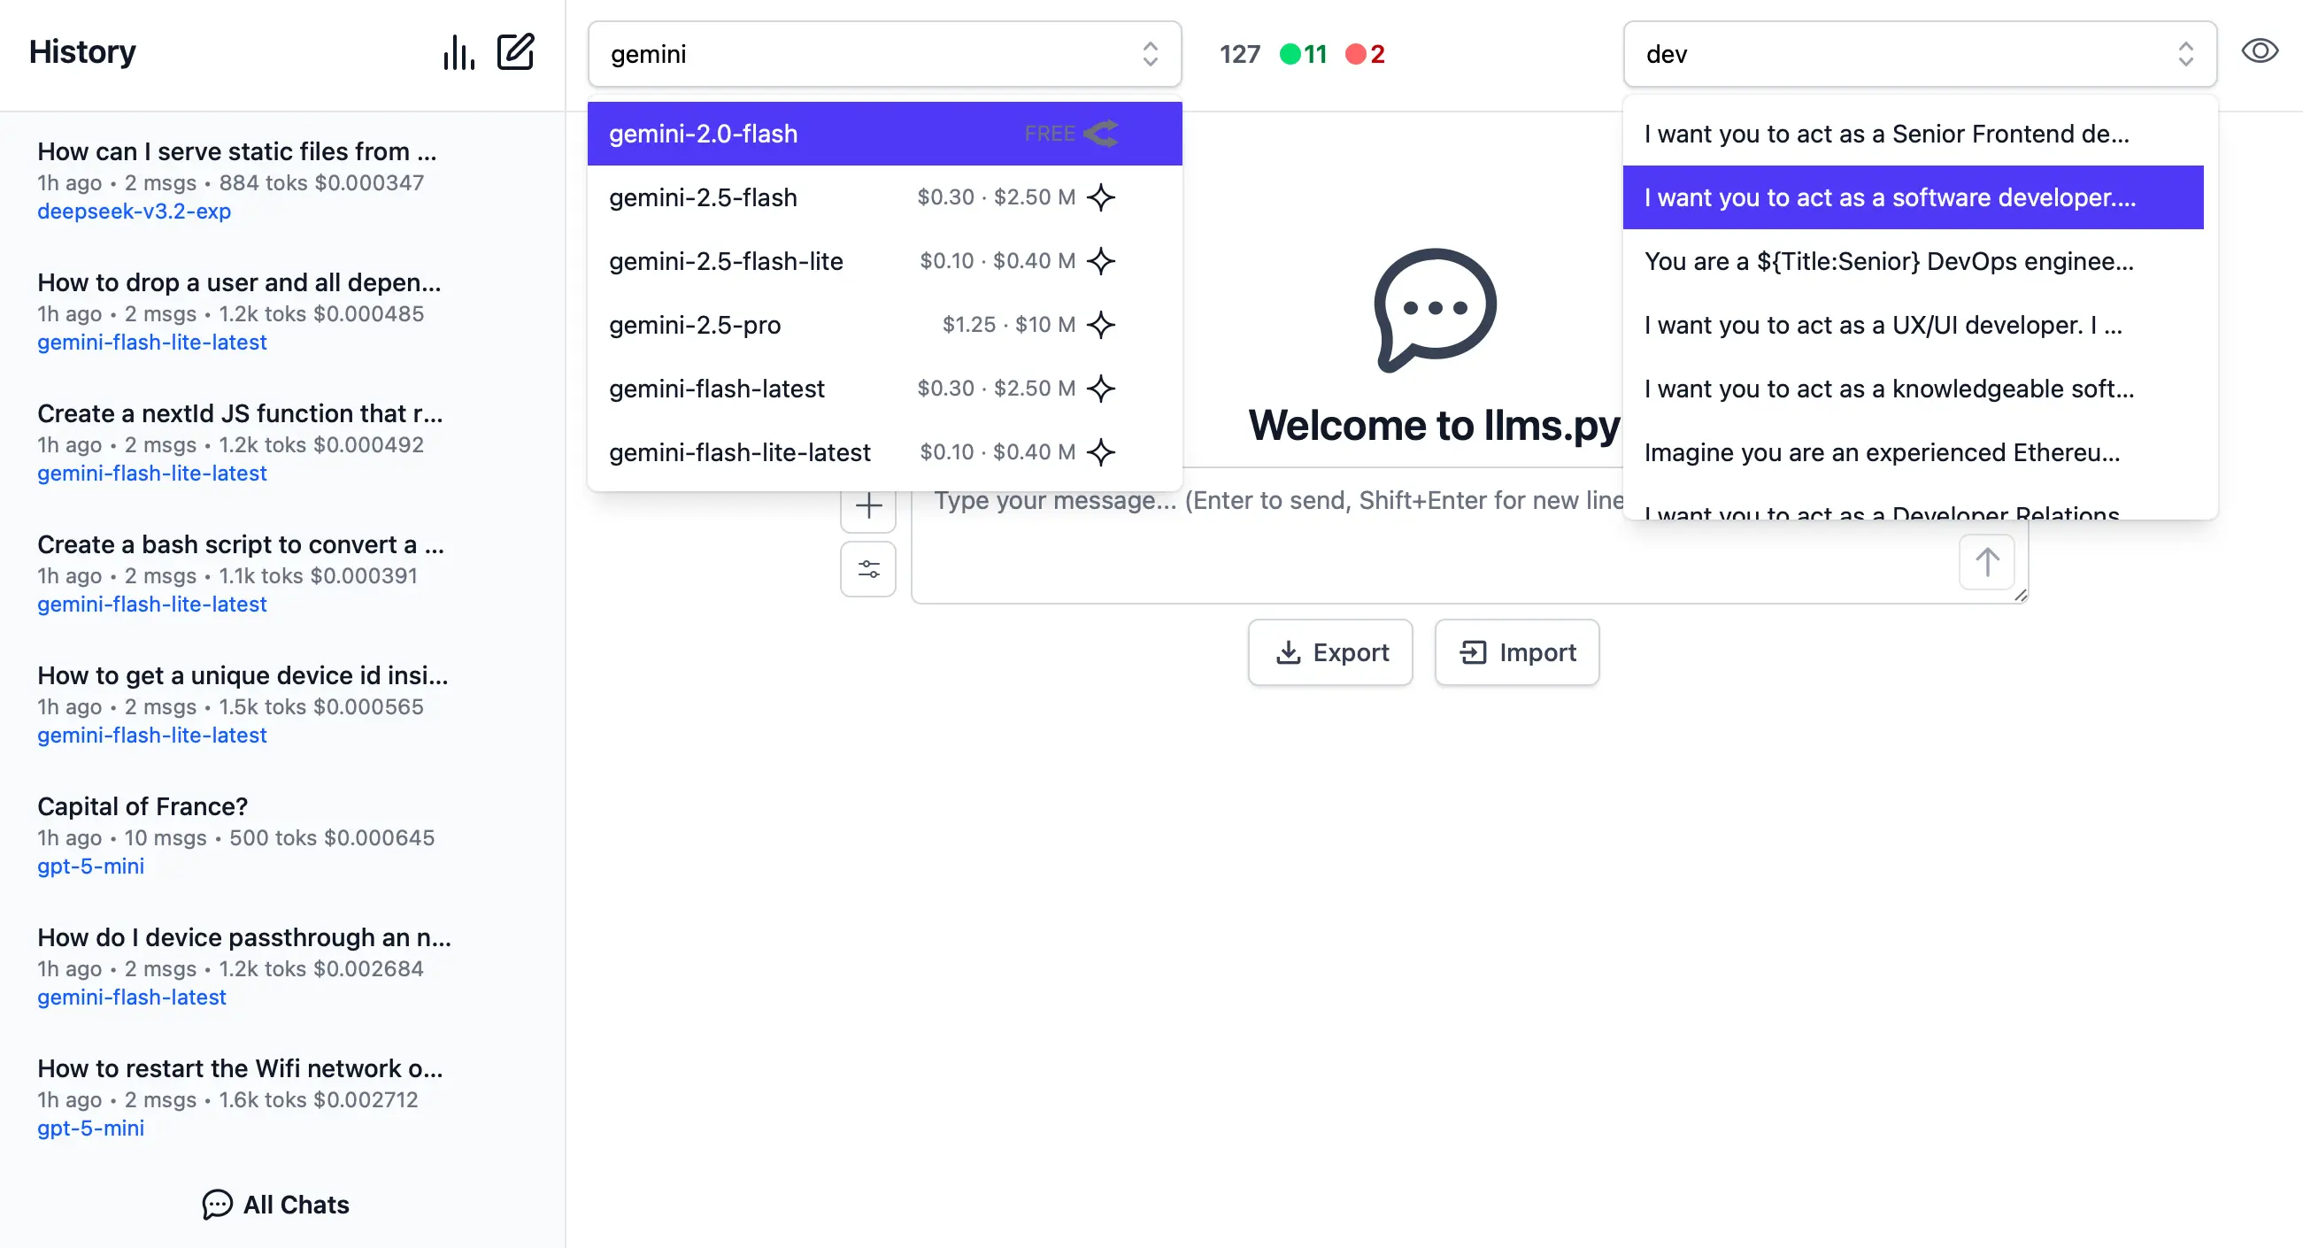Image resolution: width=2303 pixels, height=1248 pixels.
Task: Open the usage analytics bar chart icon
Action: click(458, 53)
